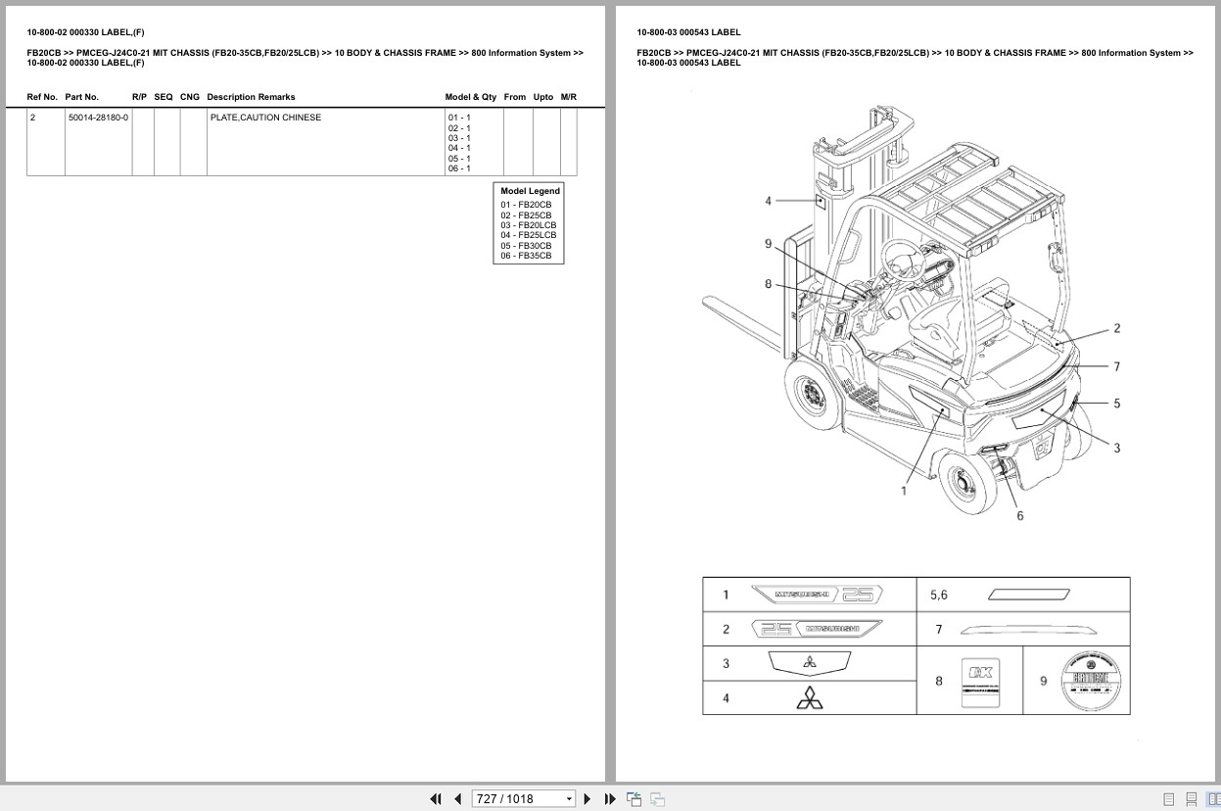Click callout number 1 on forklift diagram
The image size is (1221, 811).
(x=904, y=492)
